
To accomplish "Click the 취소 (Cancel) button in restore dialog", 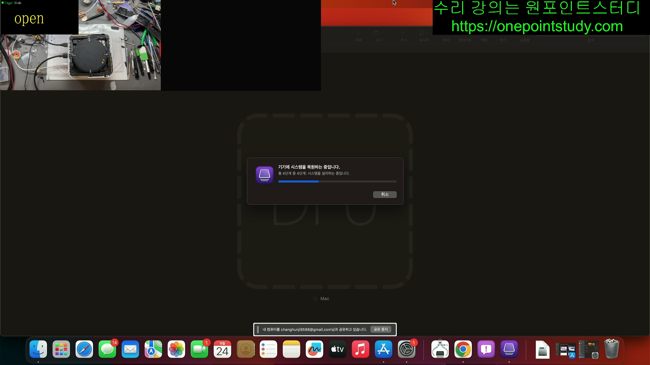I will click(x=385, y=194).
